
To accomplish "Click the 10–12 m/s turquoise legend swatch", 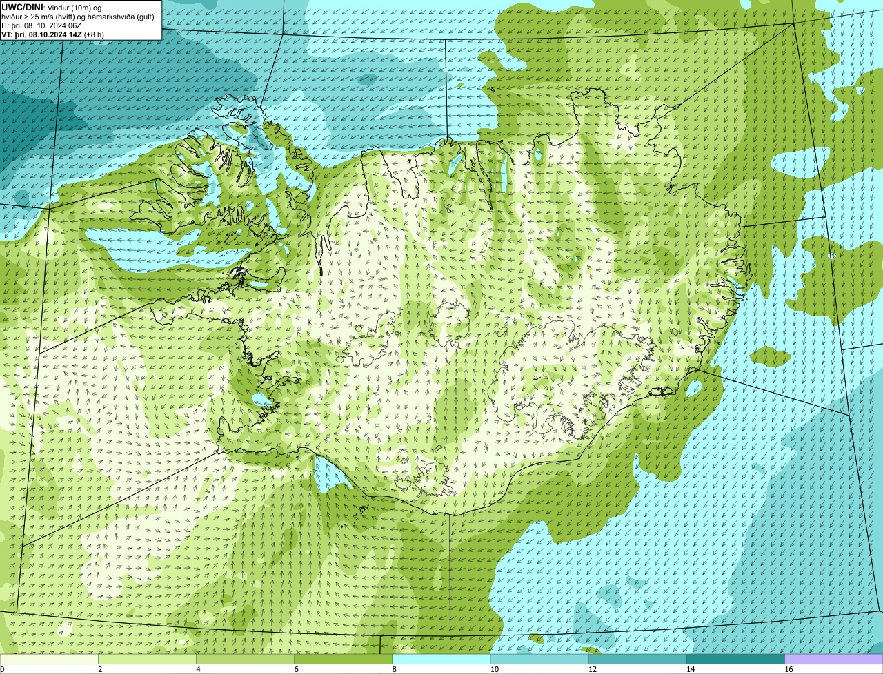I will (x=539, y=660).
